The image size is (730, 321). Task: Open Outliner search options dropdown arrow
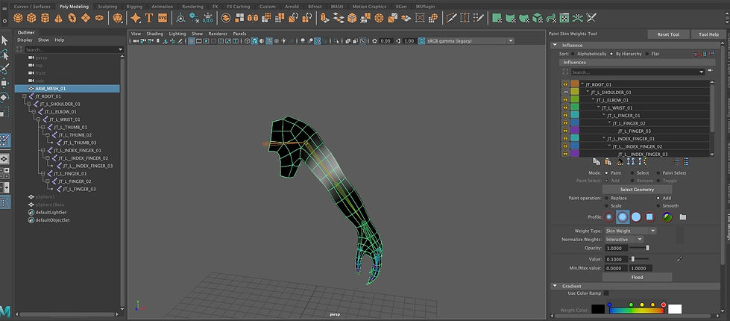click(x=120, y=49)
